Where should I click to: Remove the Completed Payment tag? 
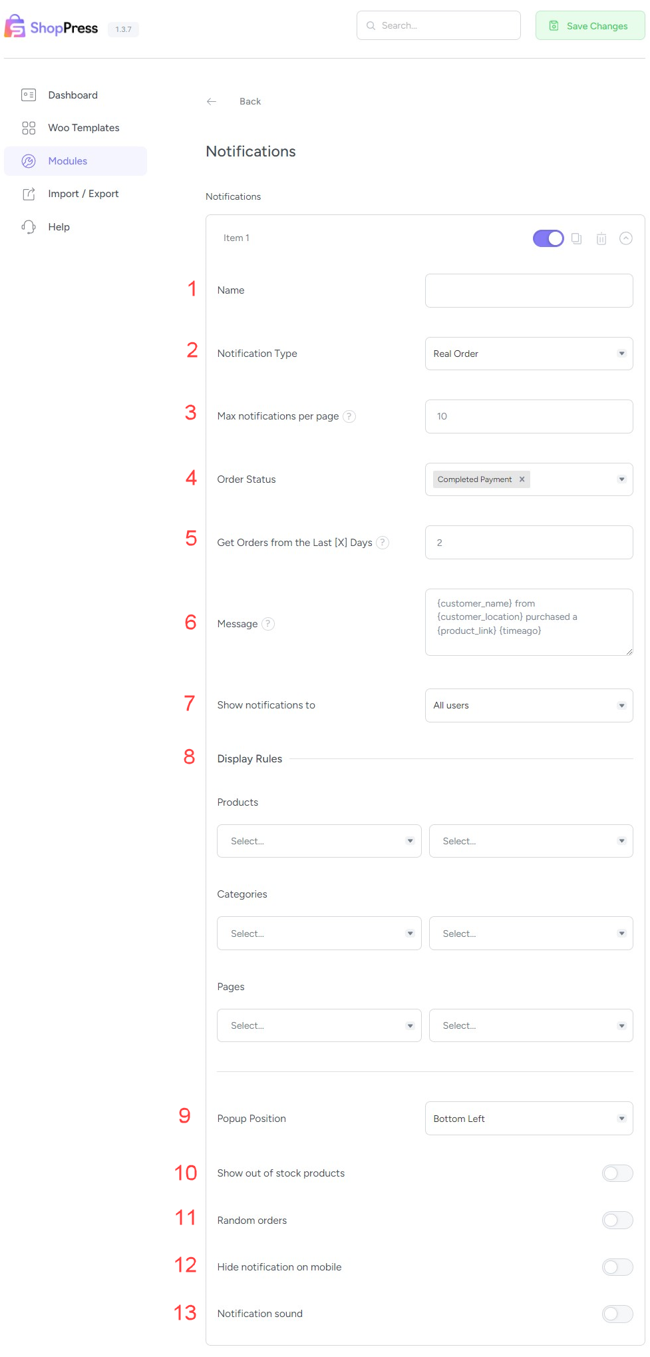522,479
